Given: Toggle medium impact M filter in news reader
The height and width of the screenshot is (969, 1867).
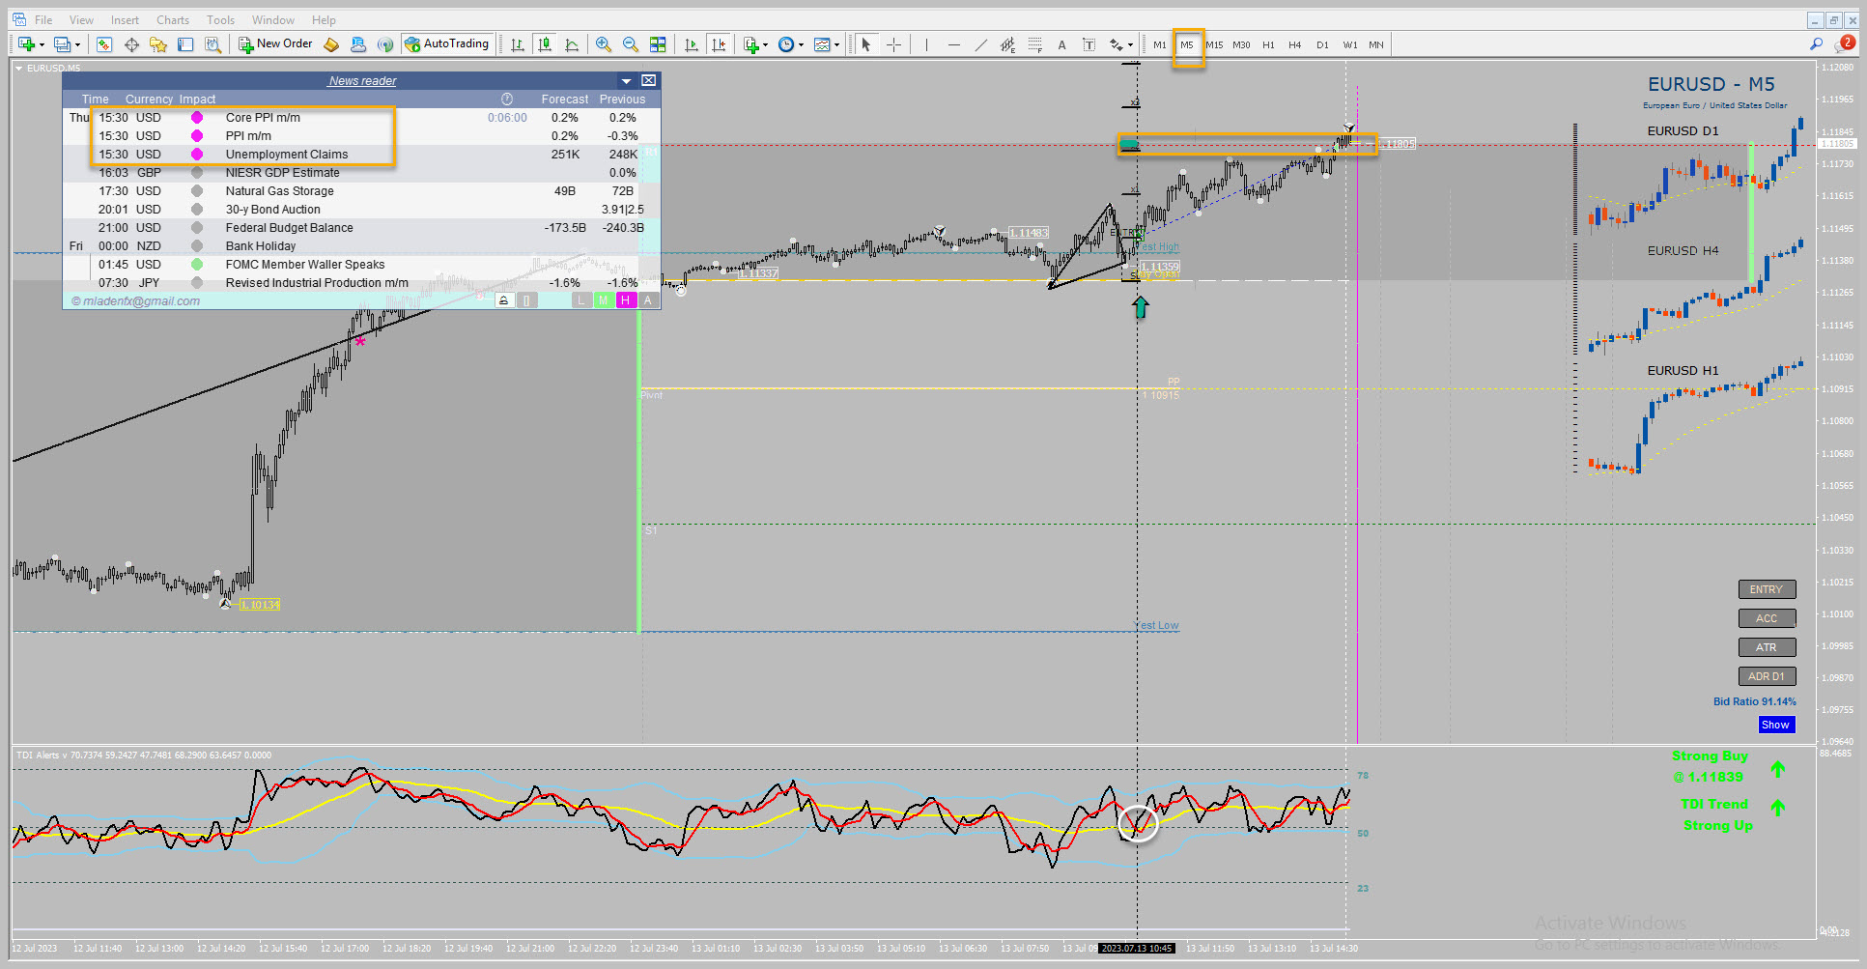Looking at the screenshot, I should pos(603,300).
